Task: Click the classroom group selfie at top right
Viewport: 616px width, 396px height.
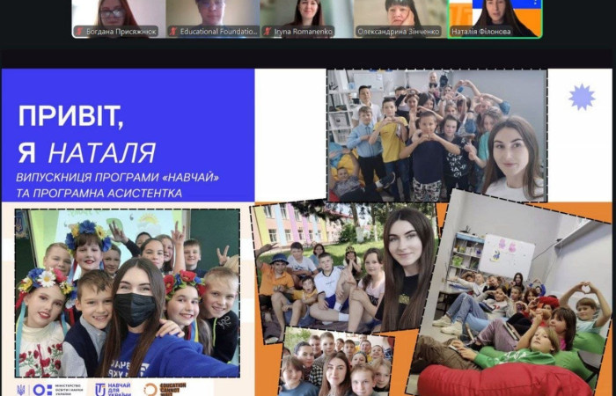Action: tap(436, 135)
